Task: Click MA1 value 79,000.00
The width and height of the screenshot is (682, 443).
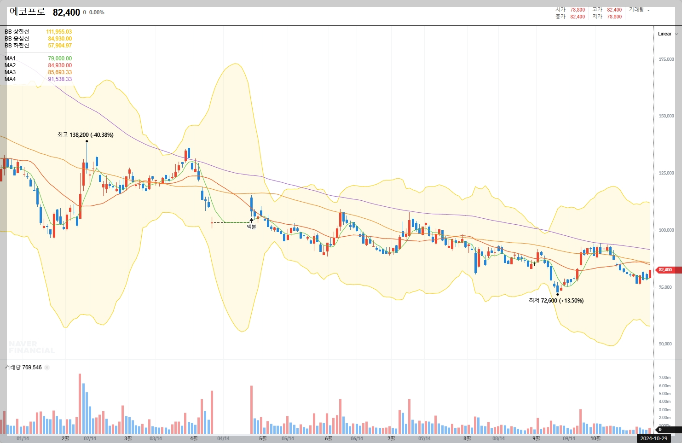Action: pos(60,58)
